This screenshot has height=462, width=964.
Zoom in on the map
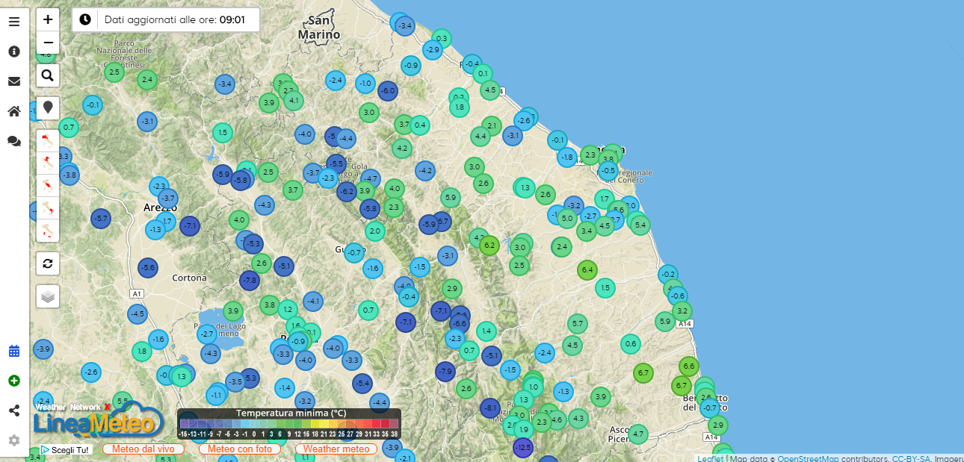pos(48,19)
